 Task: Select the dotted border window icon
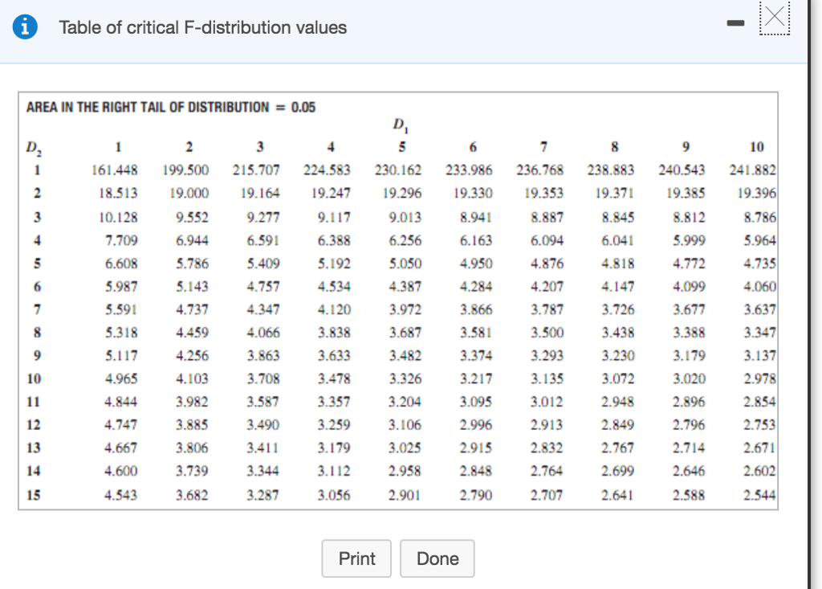tap(775, 20)
